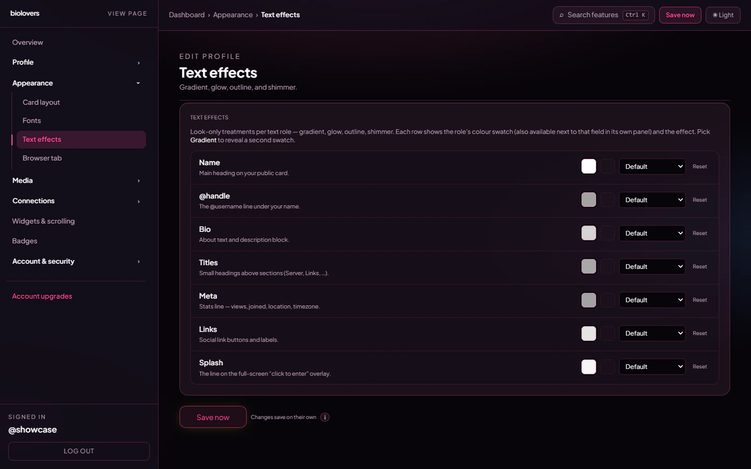Open Account upgrades
The width and height of the screenshot is (751, 469).
pyautogui.click(x=42, y=296)
